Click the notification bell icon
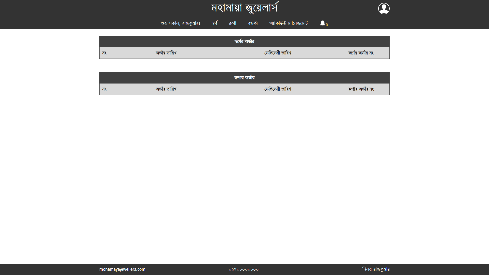The width and height of the screenshot is (489, 275). [x=322, y=23]
